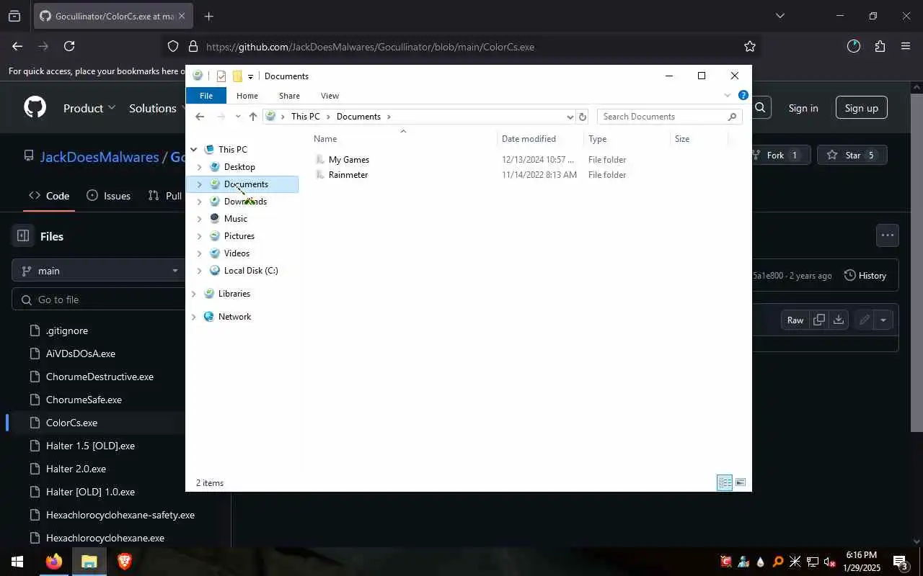Open ChorumeSafe.exe in the file tree
This screenshot has height=576, width=923.
click(x=84, y=400)
